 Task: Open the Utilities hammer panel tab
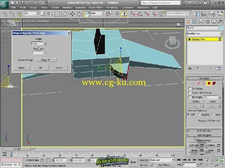tap(220, 22)
